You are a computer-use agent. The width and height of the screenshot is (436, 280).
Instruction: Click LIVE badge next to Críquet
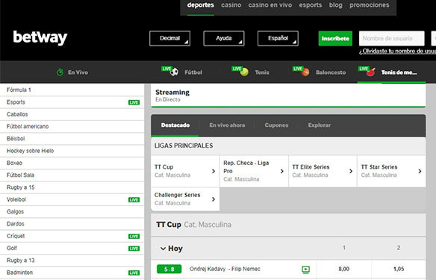pos(134,236)
